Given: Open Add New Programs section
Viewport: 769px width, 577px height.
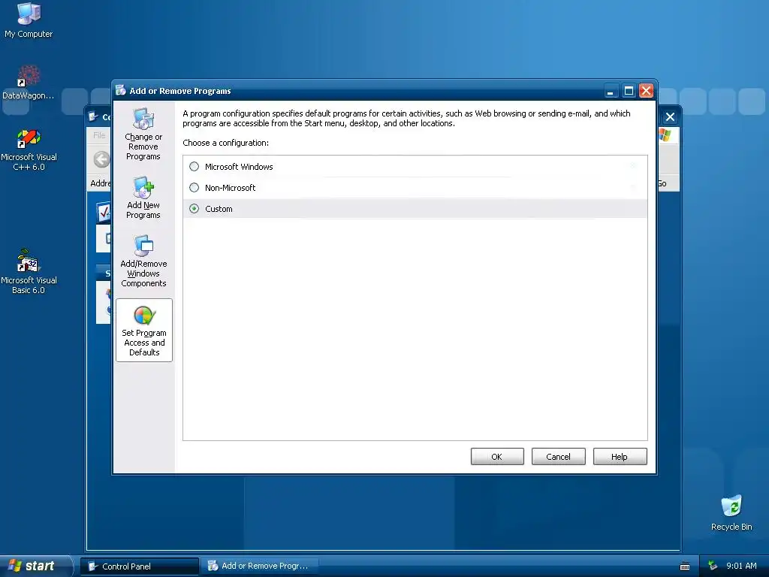Looking at the screenshot, I should [143, 198].
